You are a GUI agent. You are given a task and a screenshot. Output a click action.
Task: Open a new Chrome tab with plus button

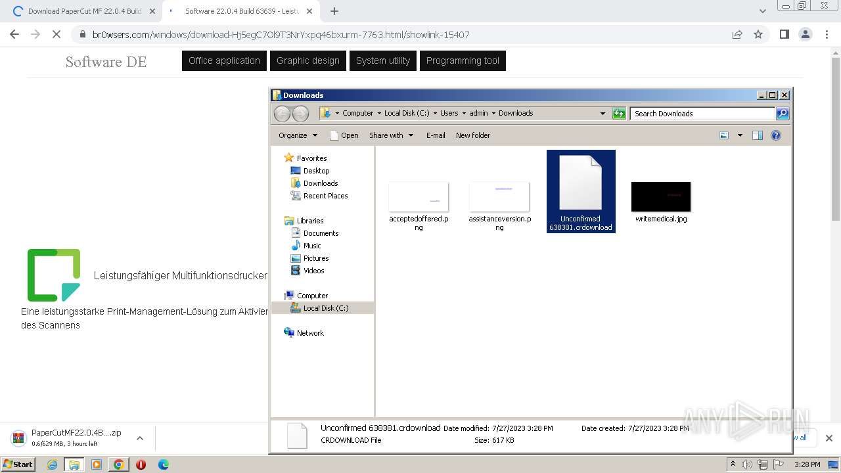[x=334, y=11]
